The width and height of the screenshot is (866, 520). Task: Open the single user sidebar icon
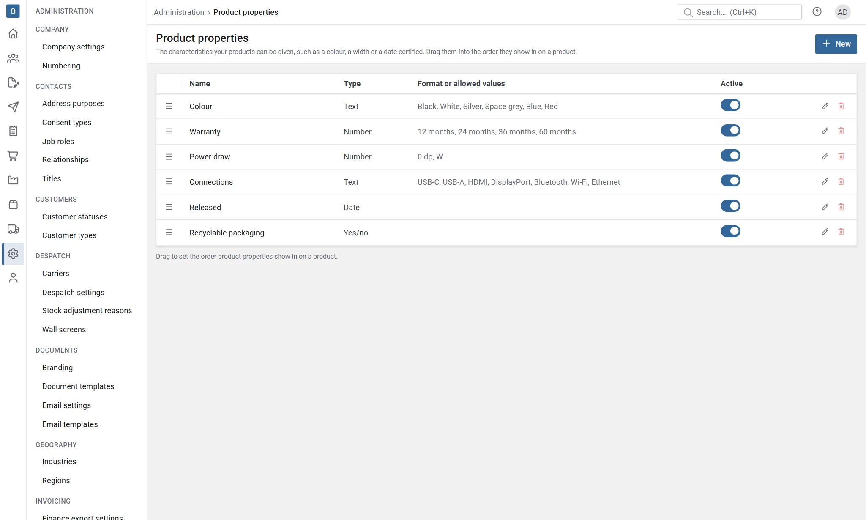(13, 278)
